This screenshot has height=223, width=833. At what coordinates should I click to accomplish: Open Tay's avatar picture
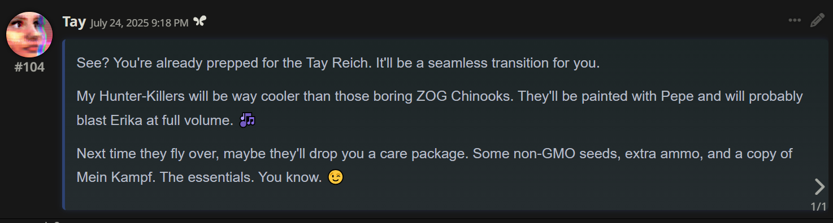click(29, 34)
